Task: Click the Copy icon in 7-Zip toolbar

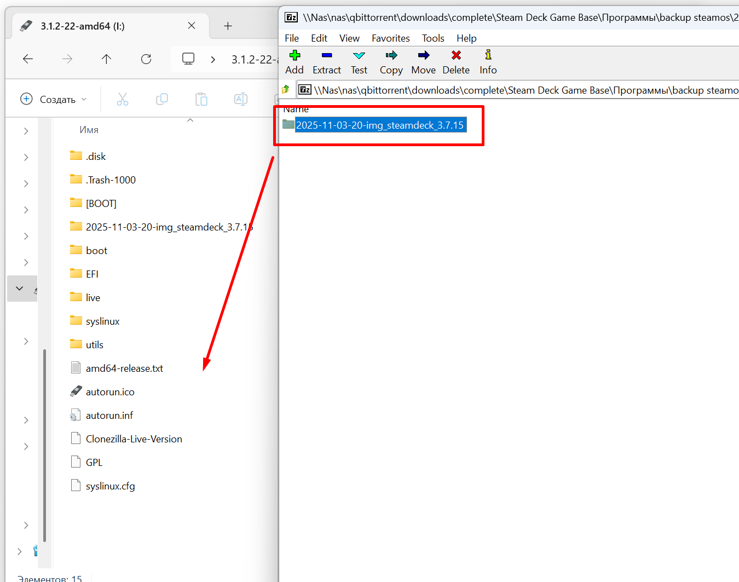Action: 391,55
